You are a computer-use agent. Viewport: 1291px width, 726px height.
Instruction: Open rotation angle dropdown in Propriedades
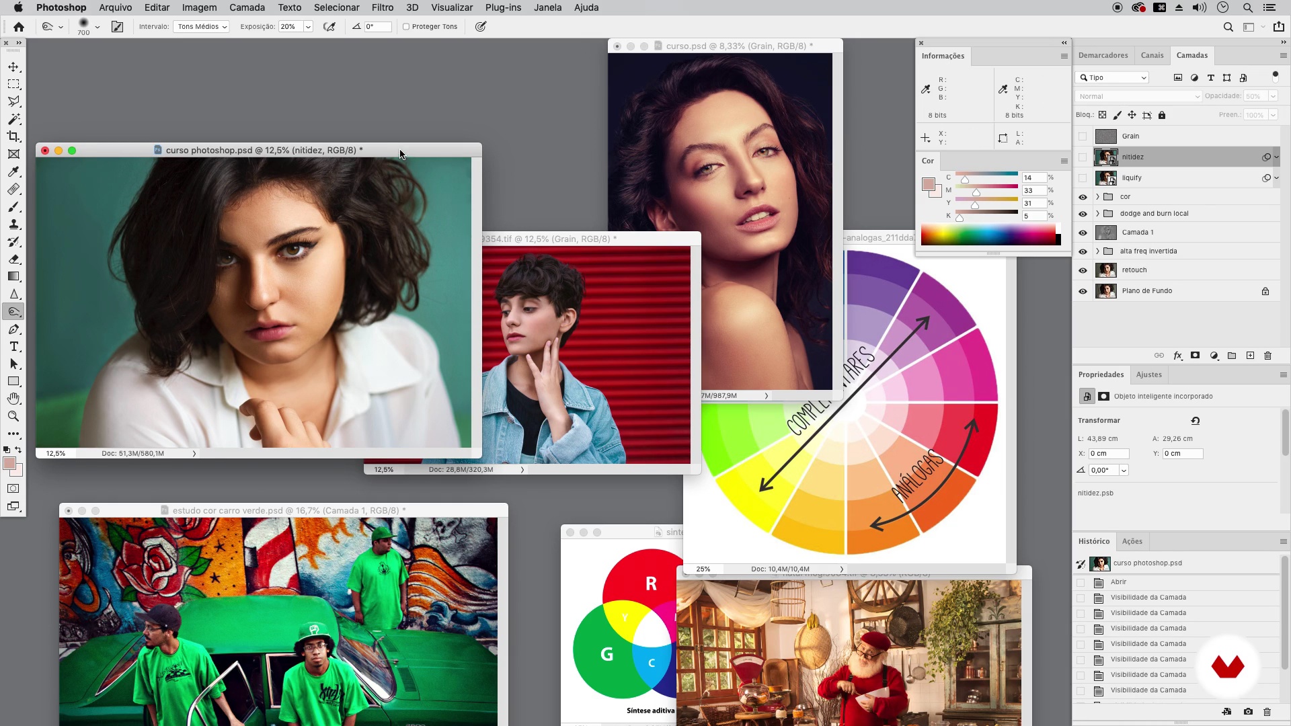[x=1124, y=471]
